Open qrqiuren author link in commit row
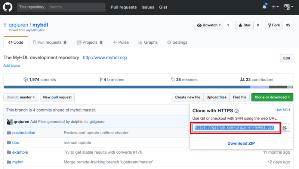This screenshot has height=169, width=299. tap(21, 122)
